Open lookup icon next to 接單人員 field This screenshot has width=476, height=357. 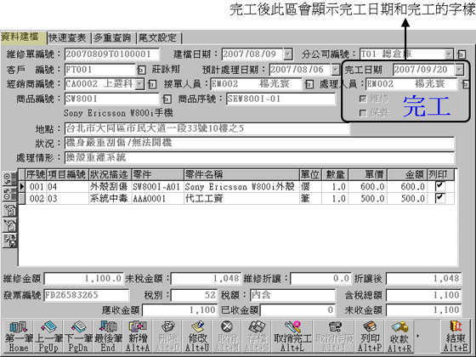(309, 84)
